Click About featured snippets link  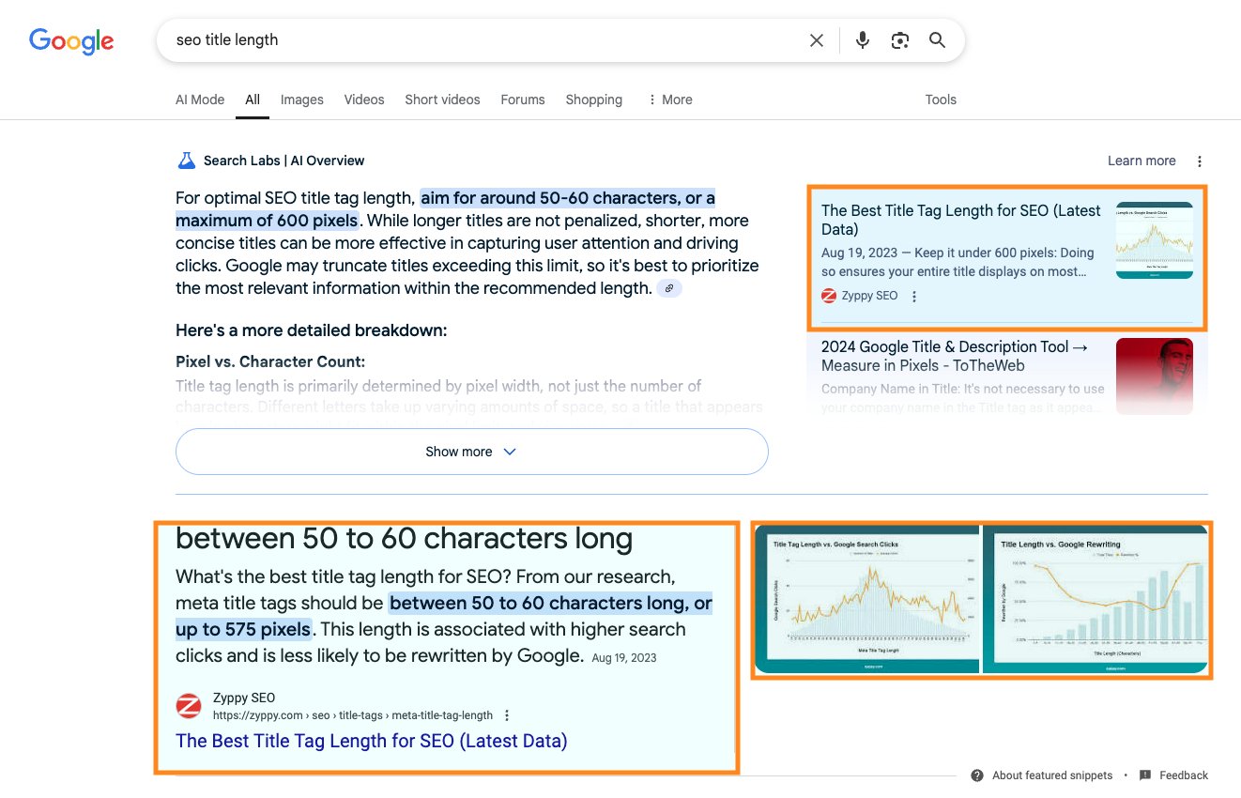click(x=1052, y=775)
